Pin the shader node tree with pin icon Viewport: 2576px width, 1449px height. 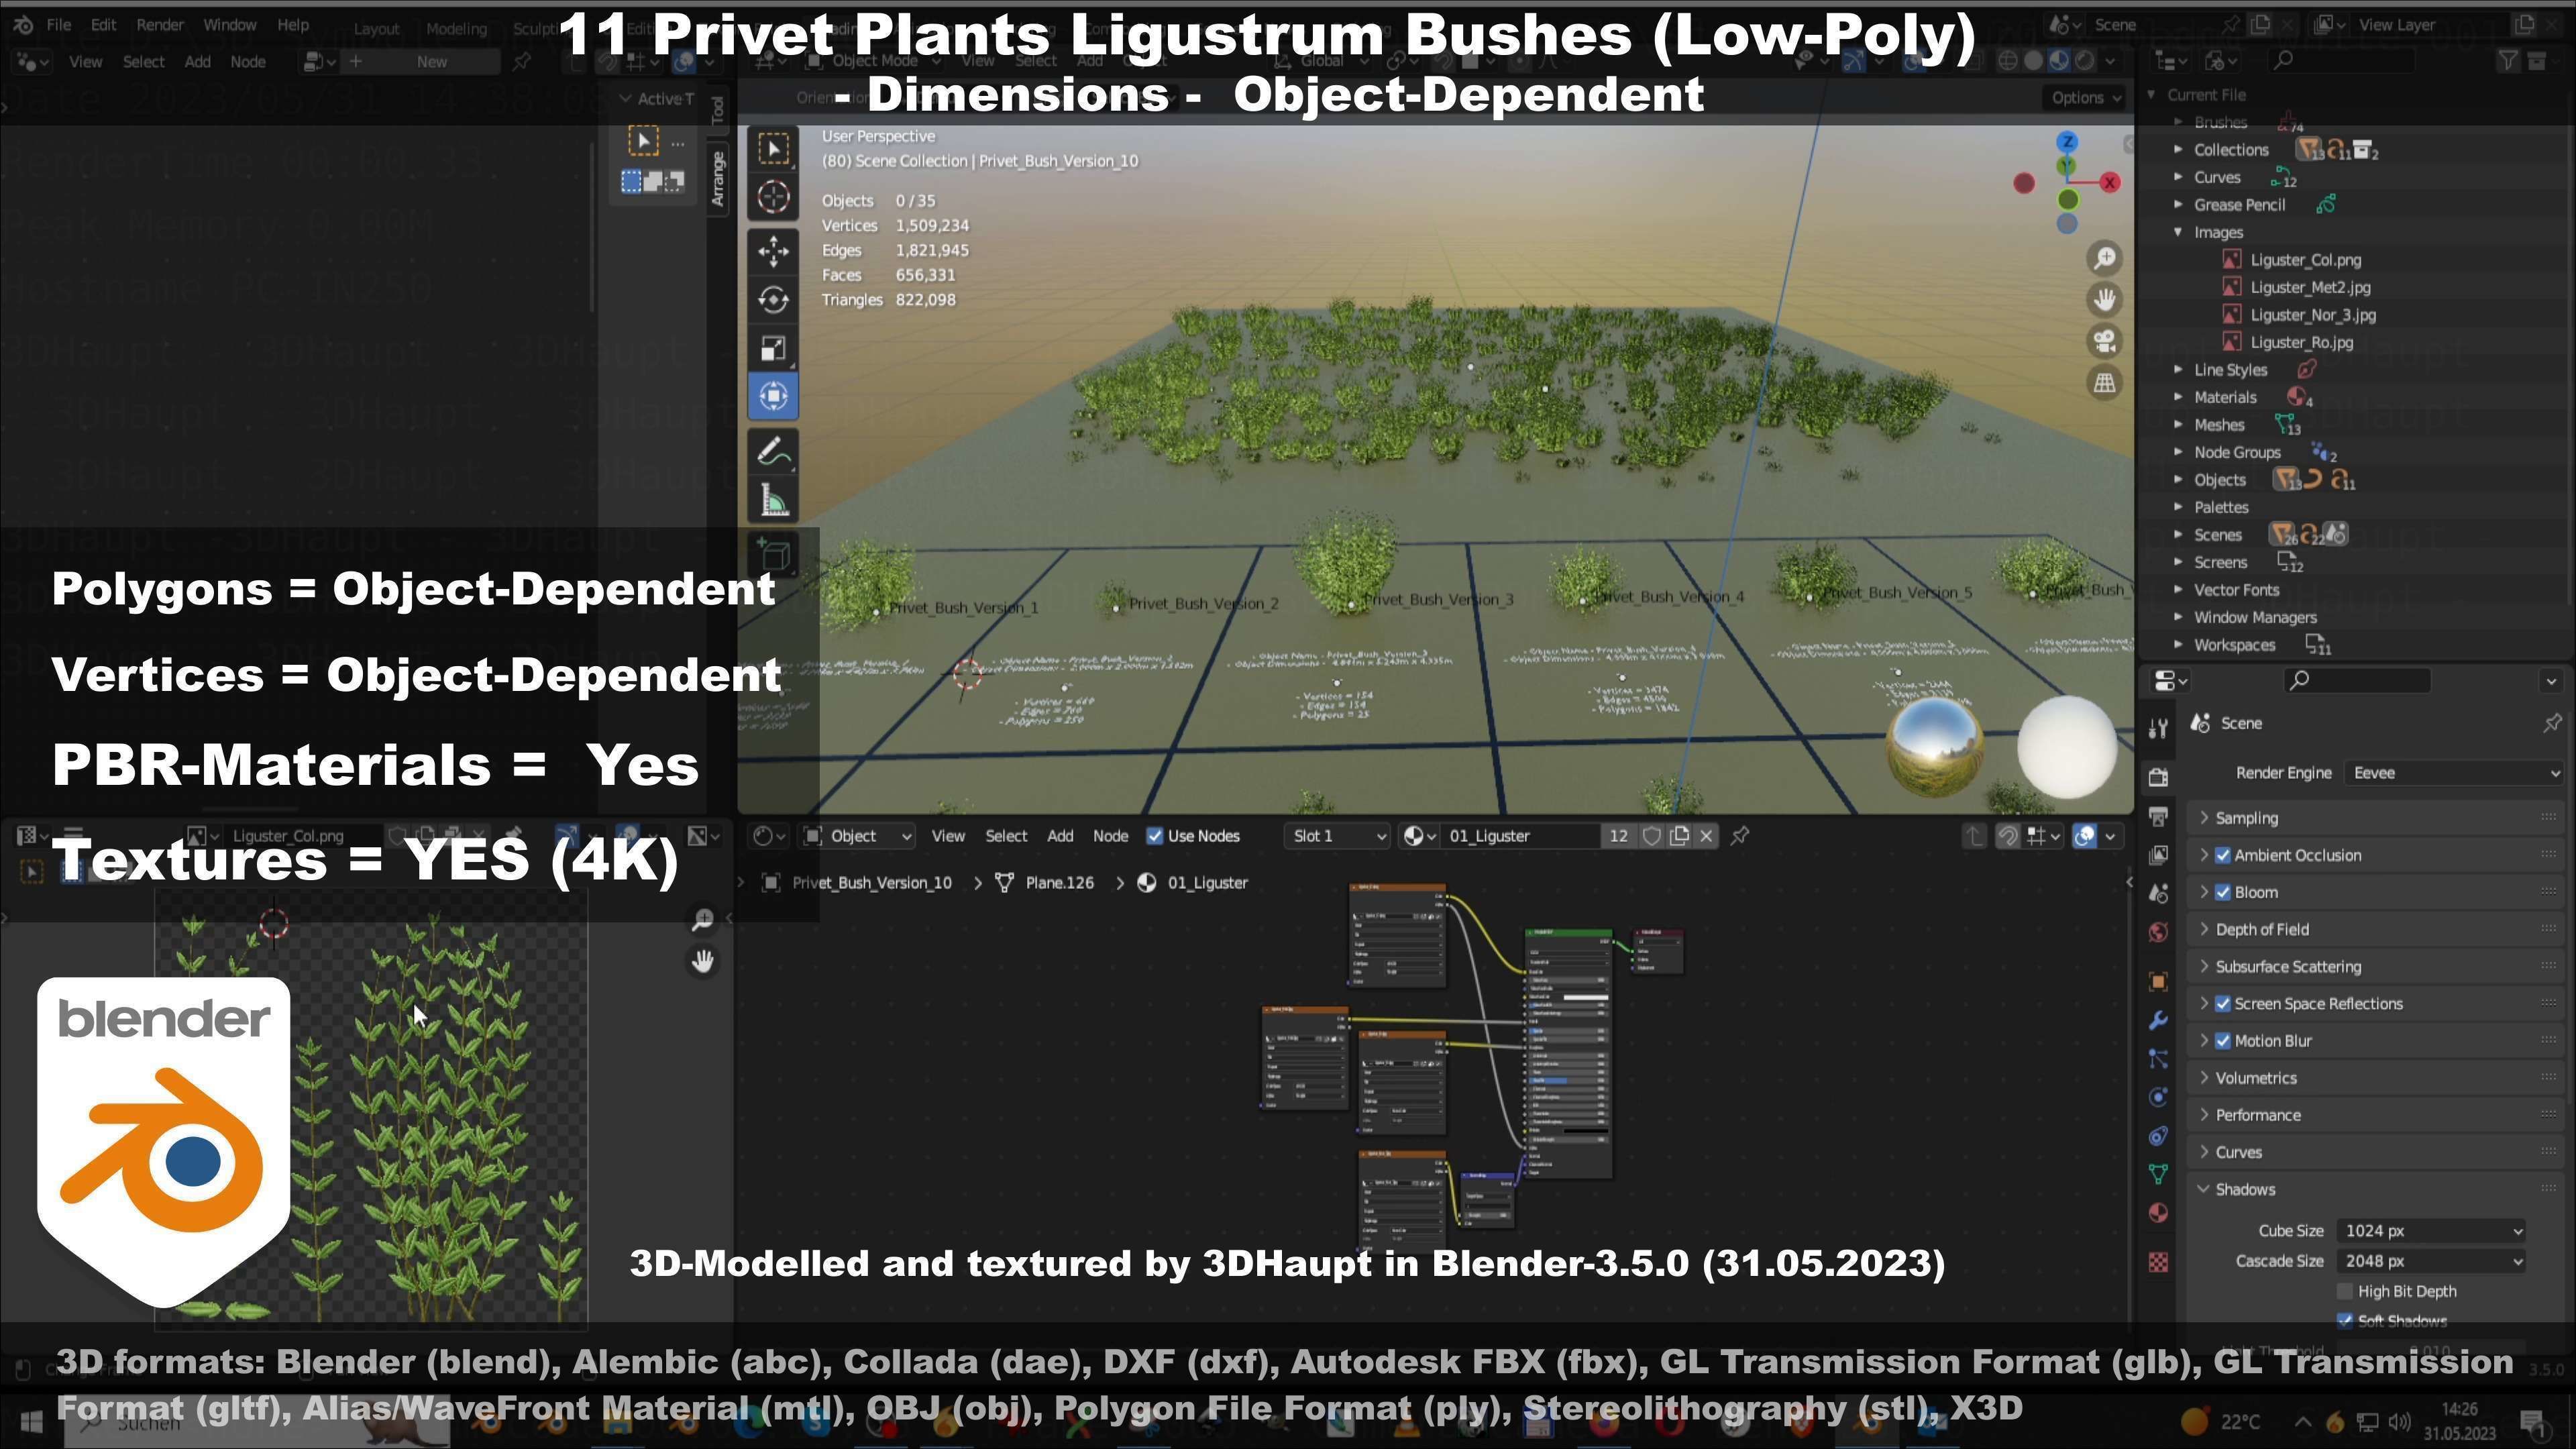tap(1740, 836)
